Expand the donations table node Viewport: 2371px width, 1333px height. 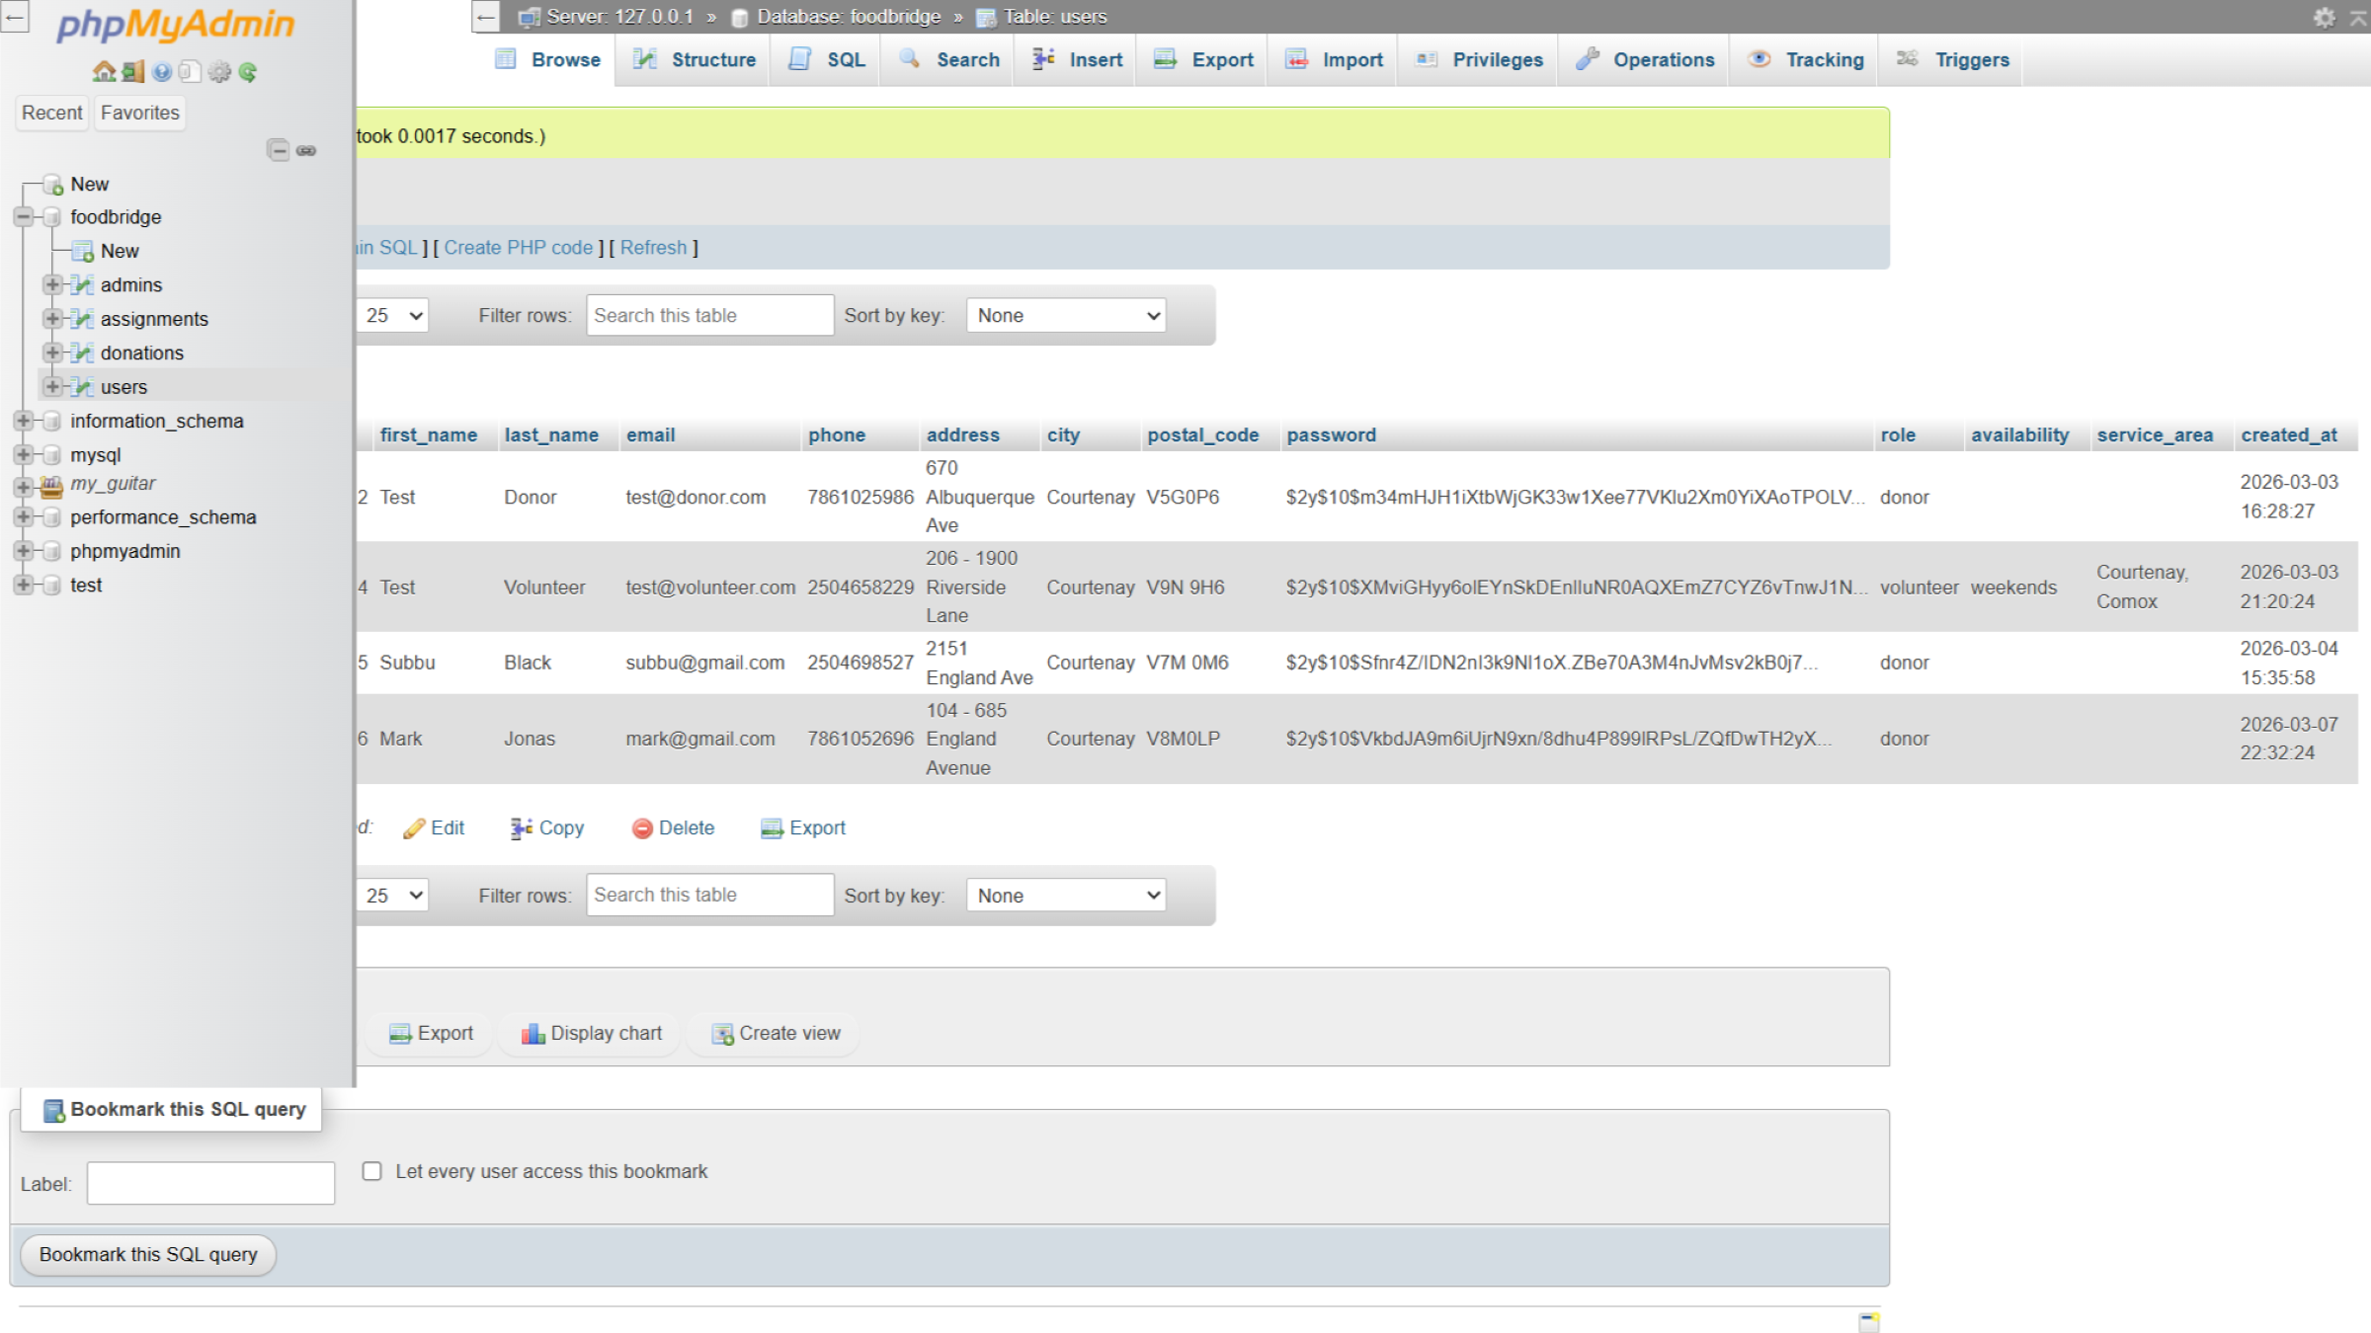(52, 353)
